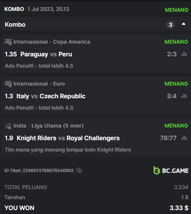Screen dimensions: 191x214
Task: Click the selections count badge showing 3
Action: [x=171, y=24]
